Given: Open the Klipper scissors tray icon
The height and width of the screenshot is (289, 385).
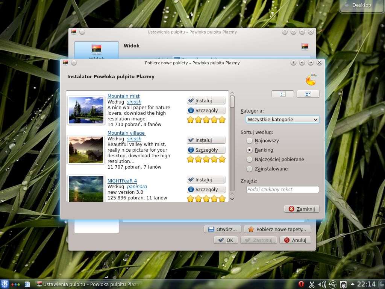Looking at the screenshot, I should click(312, 284).
